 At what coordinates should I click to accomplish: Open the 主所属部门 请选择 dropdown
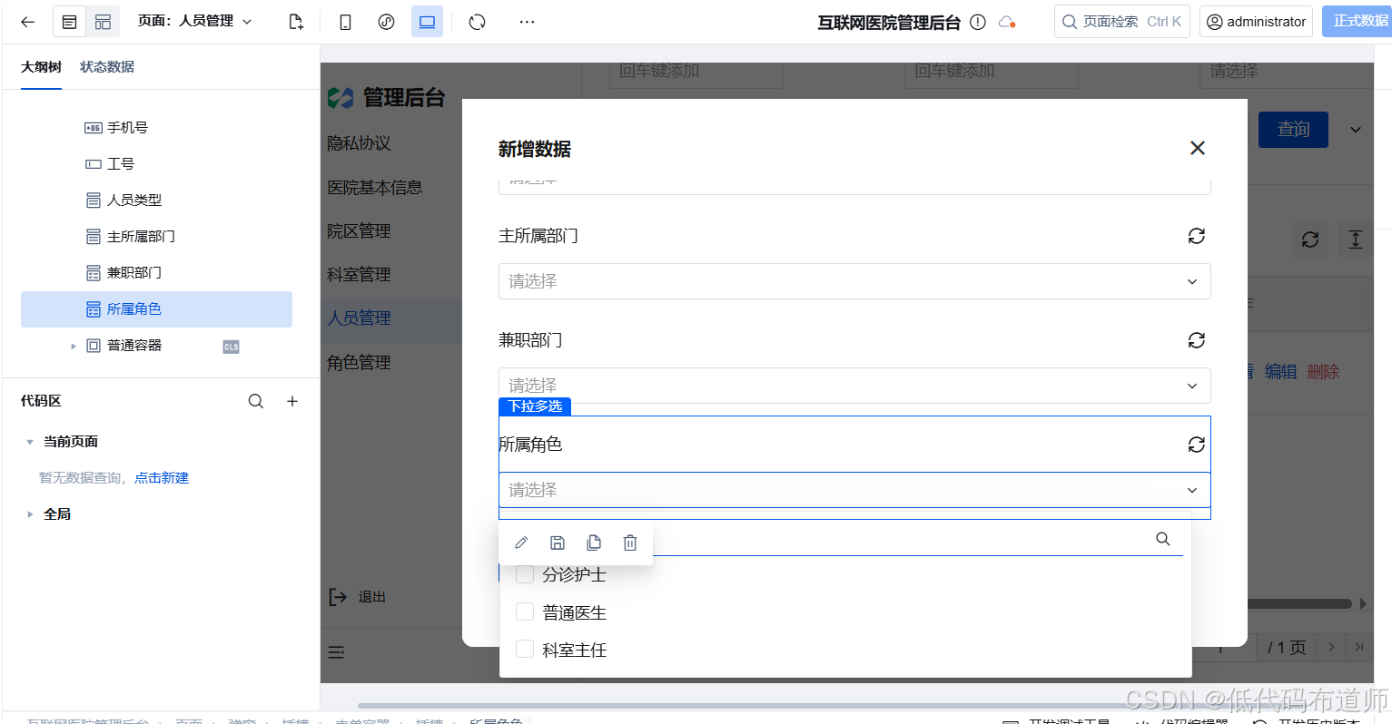[854, 281]
